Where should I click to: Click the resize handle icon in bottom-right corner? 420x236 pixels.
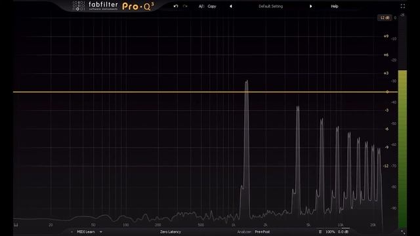(x=403, y=231)
